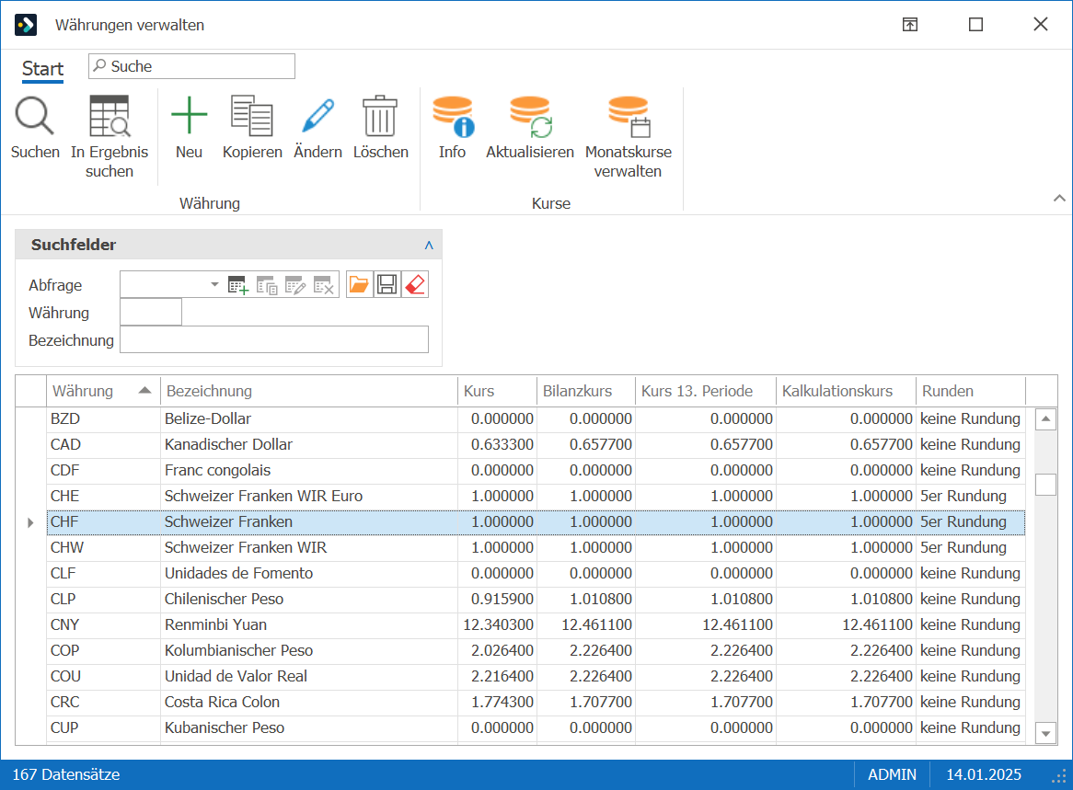The width and height of the screenshot is (1073, 790).
Task: Sort by the Runden column header
Action: coord(970,391)
